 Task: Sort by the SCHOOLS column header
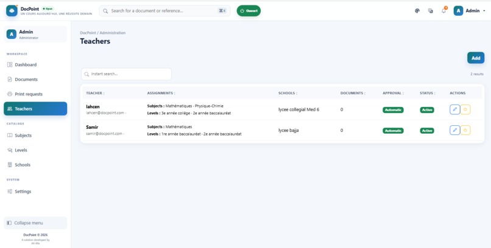point(288,93)
